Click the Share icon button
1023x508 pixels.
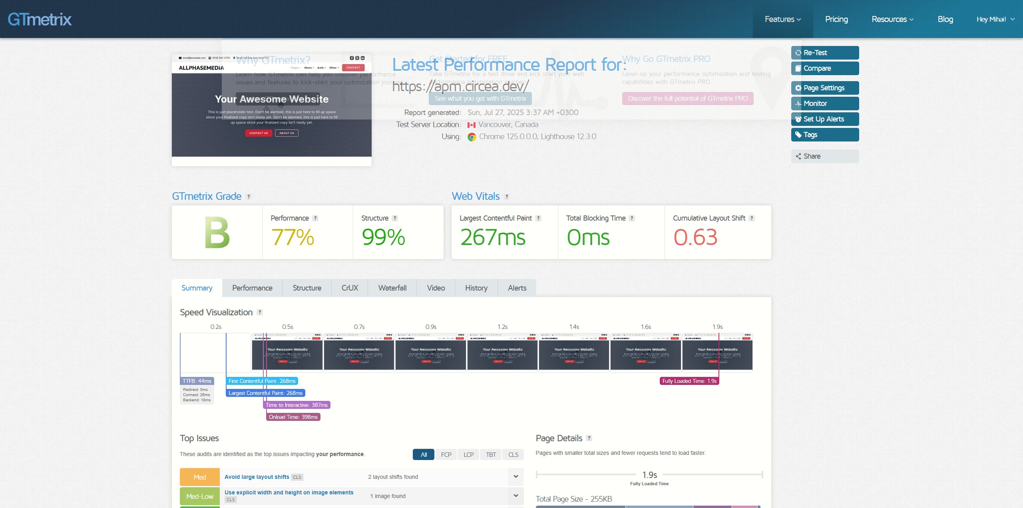click(x=798, y=156)
